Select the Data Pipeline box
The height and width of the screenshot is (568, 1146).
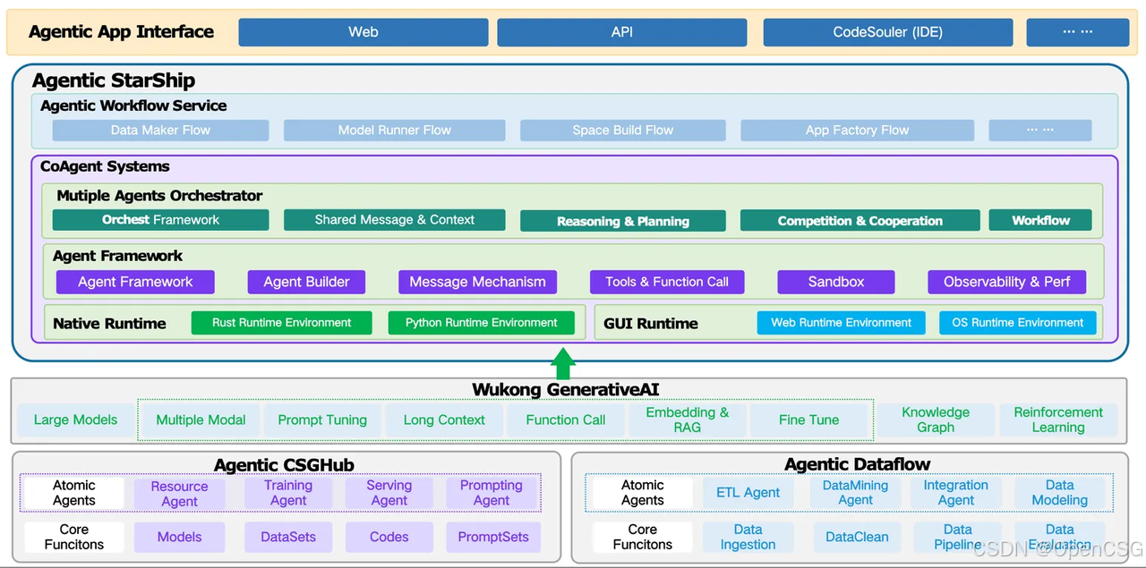(x=958, y=537)
